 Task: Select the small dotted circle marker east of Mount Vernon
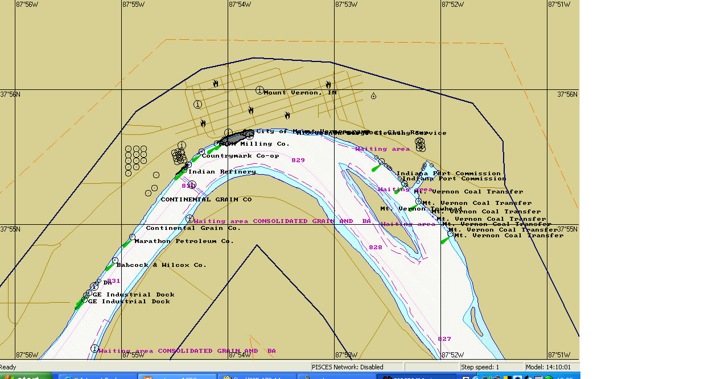click(x=373, y=96)
